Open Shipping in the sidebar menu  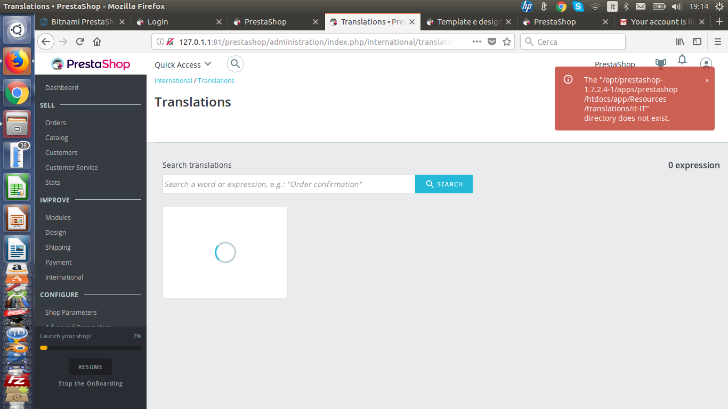coord(58,247)
